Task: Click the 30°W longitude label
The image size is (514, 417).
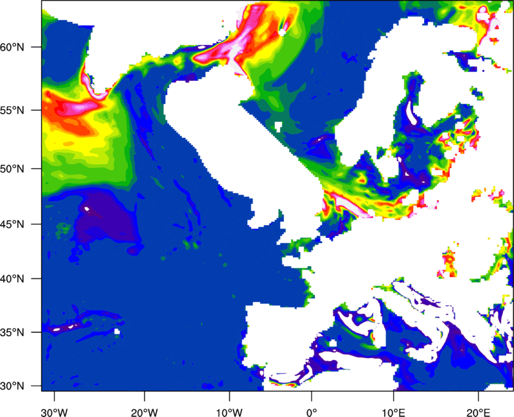Action: coord(54,413)
